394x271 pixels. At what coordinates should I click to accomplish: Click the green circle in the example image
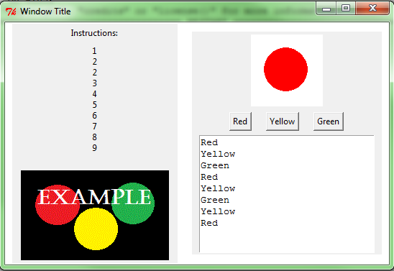(133, 203)
